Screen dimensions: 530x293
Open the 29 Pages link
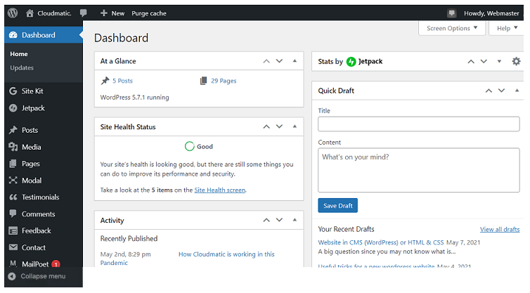tap(224, 81)
